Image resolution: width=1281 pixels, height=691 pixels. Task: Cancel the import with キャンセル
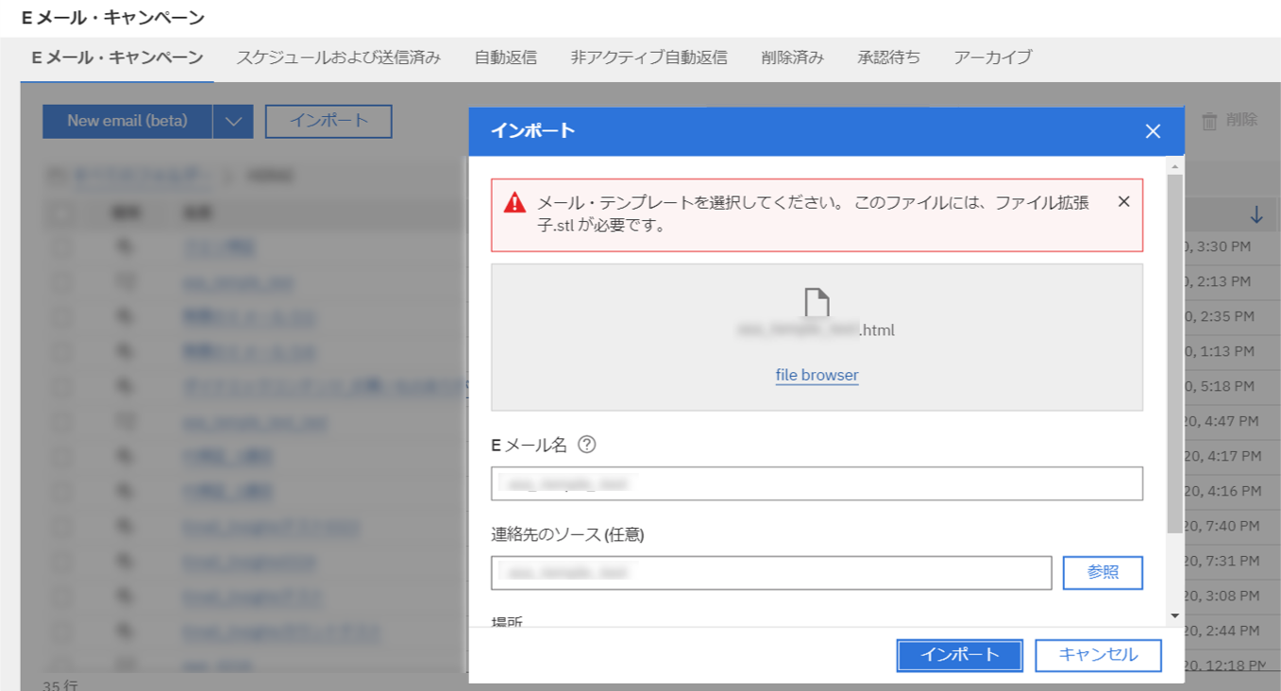tap(1097, 655)
